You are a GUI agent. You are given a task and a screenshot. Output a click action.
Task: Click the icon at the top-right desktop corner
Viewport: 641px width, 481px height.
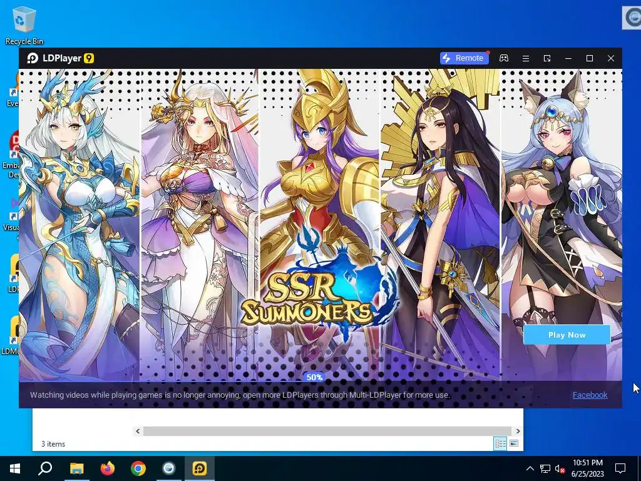tap(632, 18)
